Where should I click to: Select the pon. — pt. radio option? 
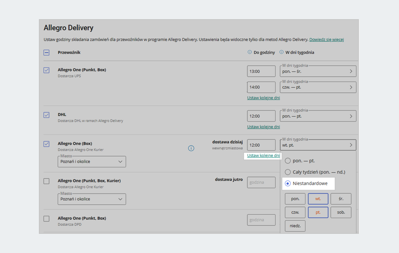tap(288, 161)
